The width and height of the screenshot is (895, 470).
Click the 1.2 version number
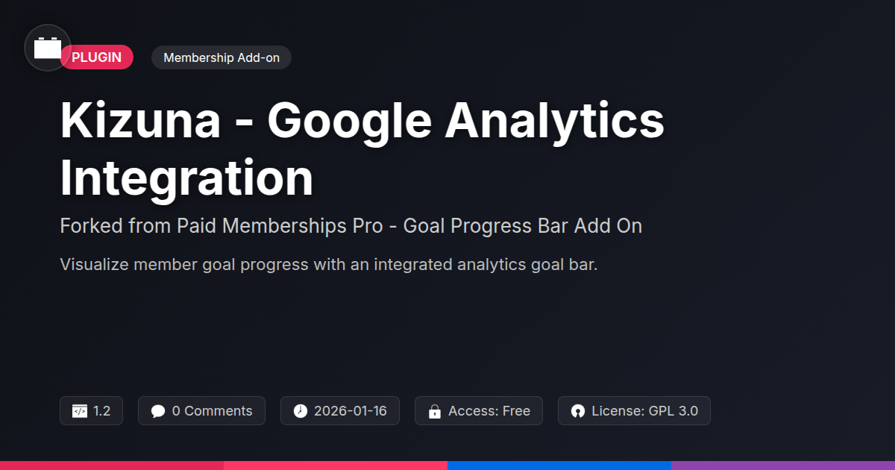tap(102, 411)
